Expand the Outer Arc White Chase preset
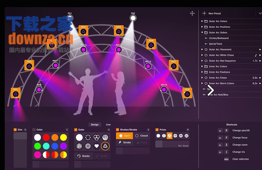The height and width of the screenshot is (170, 262). (202, 55)
